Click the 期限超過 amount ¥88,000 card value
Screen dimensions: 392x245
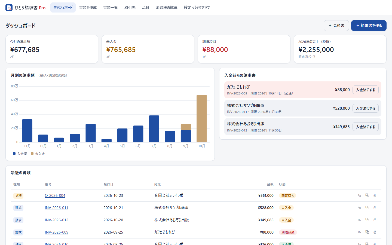pyautogui.click(x=215, y=50)
